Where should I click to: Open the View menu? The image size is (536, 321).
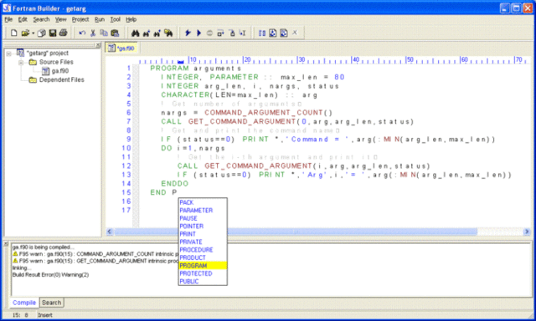(x=61, y=19)
